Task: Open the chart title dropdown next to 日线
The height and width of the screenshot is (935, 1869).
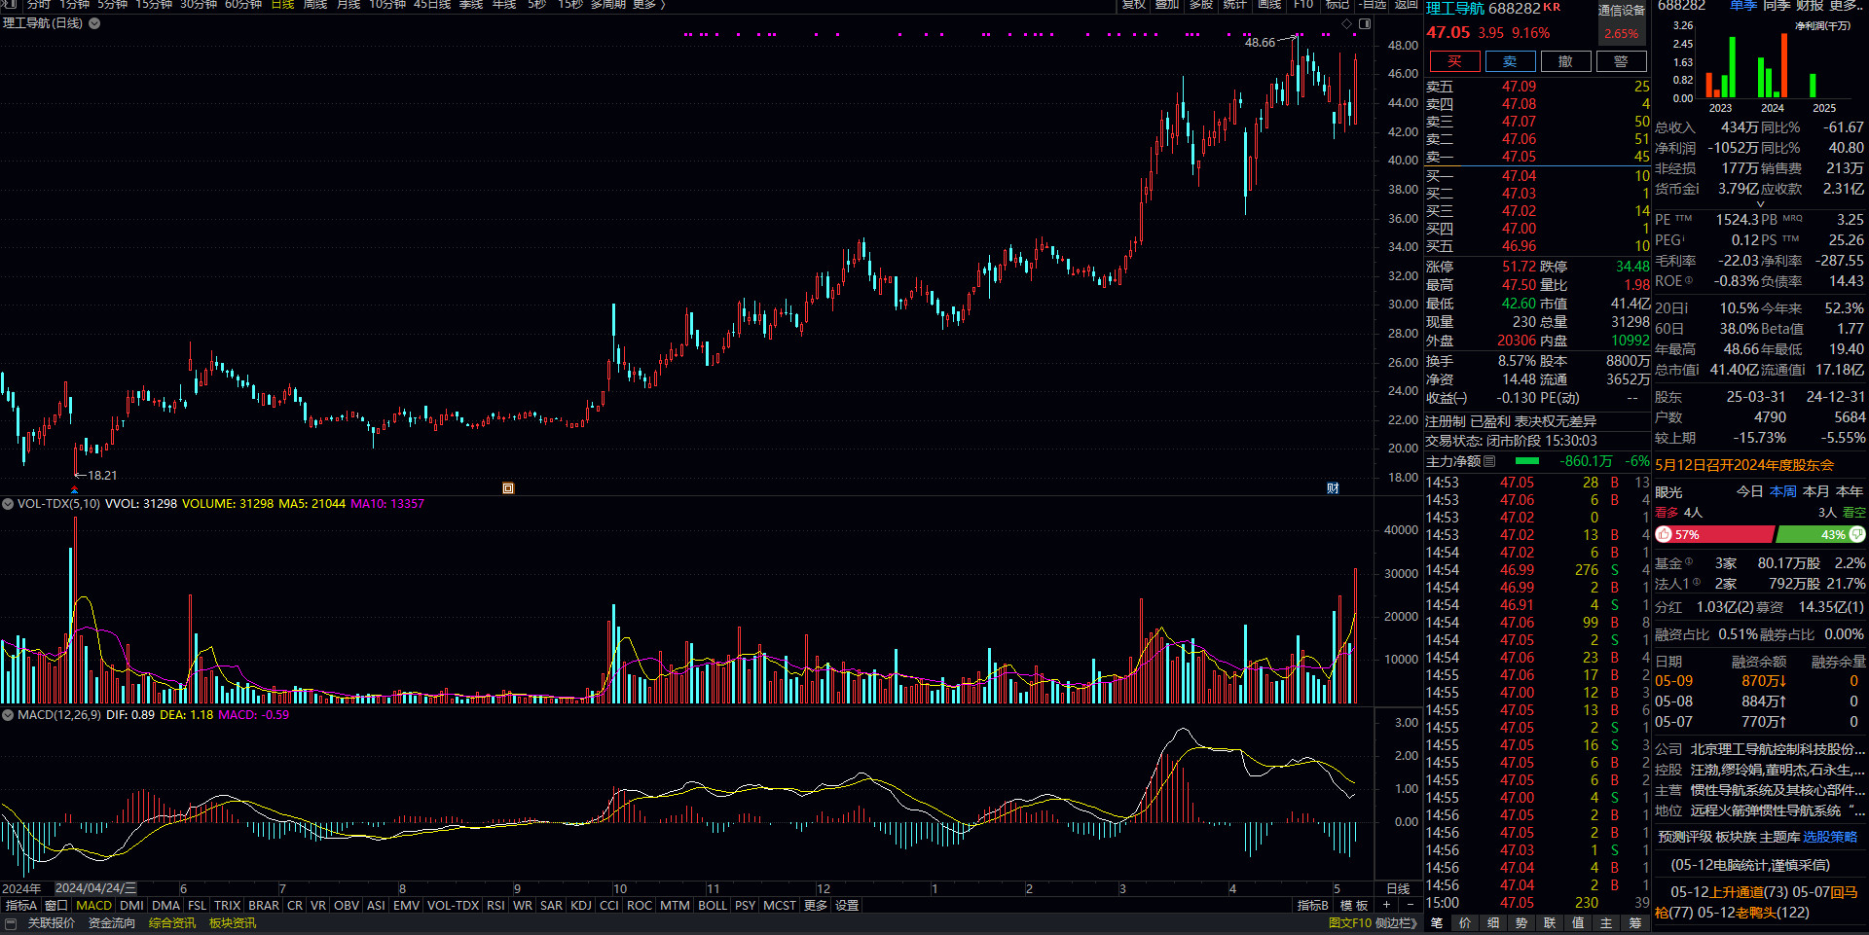Action: click(x=94, y=23)
